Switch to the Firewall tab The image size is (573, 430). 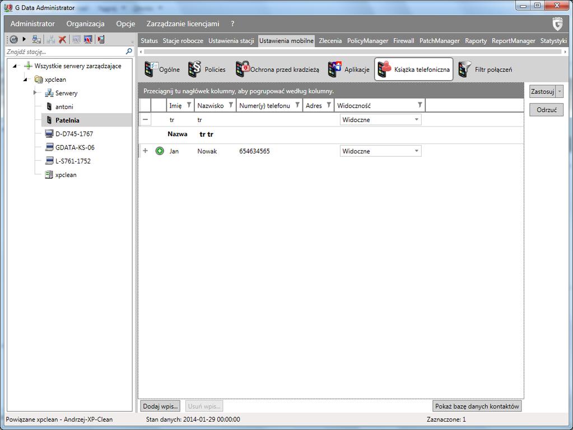pos(404,40)
